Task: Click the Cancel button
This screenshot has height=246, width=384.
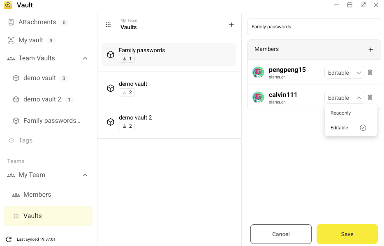Action: pyautogui.click(x=281, y=234)
